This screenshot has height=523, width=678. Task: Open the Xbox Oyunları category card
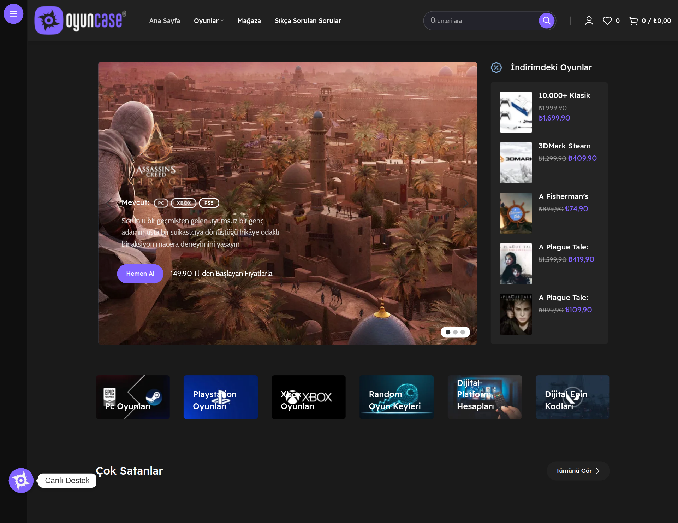tap(309, 397)
